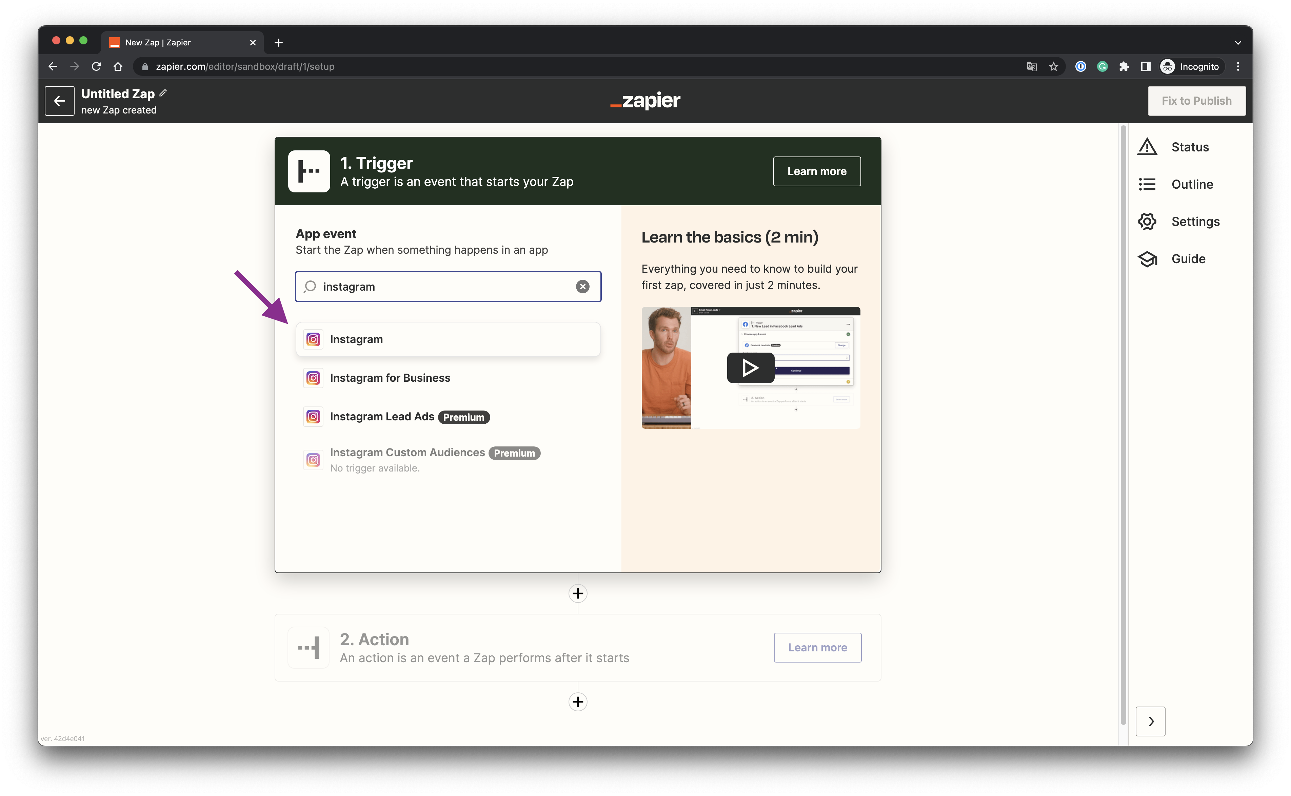Open the Status menu label

click(x=1190, y=147)
